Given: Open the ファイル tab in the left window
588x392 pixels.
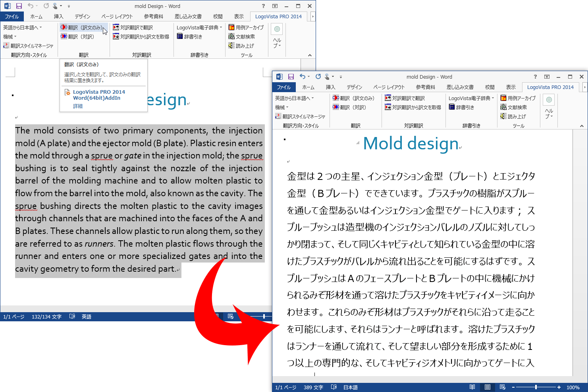Looking at the screenshot, I should click(x=12, y=17).
